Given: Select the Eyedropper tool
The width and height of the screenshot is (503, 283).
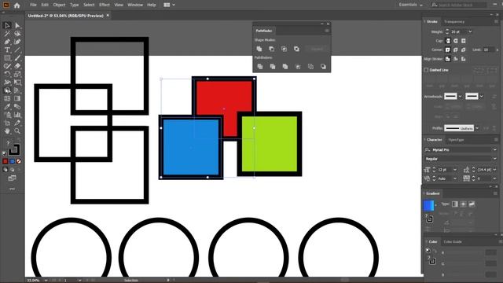Looking at the screenshot, I should 7,107.
